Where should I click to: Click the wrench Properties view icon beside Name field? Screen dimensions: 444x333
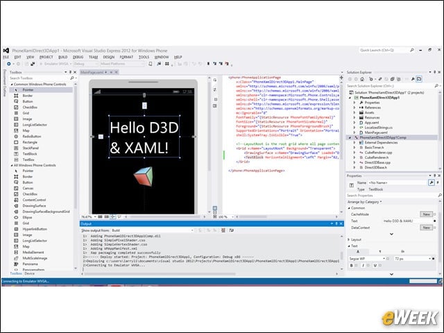[432, 182]
